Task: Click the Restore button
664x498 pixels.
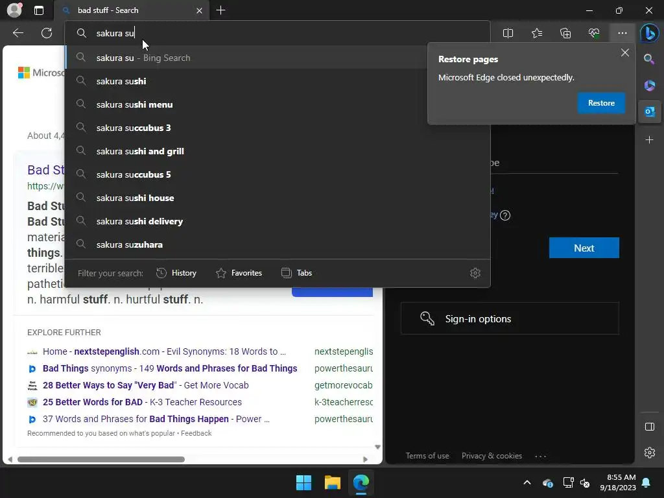Action: (601, 103)
